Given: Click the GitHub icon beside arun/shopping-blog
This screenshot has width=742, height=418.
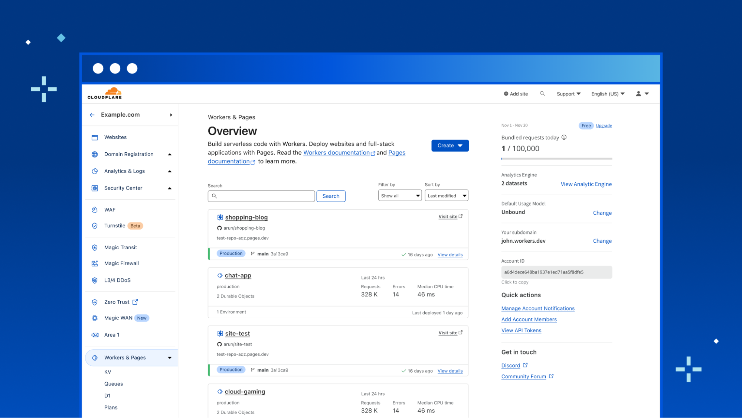Looking at the screenshot, I should [219, 228].
